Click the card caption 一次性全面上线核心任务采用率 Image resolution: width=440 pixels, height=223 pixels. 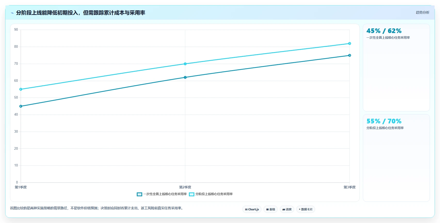pyautogui.click(x=388, y=38)
